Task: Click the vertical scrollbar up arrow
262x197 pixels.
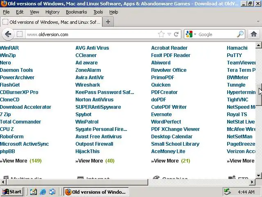Action: click(258, 45)
